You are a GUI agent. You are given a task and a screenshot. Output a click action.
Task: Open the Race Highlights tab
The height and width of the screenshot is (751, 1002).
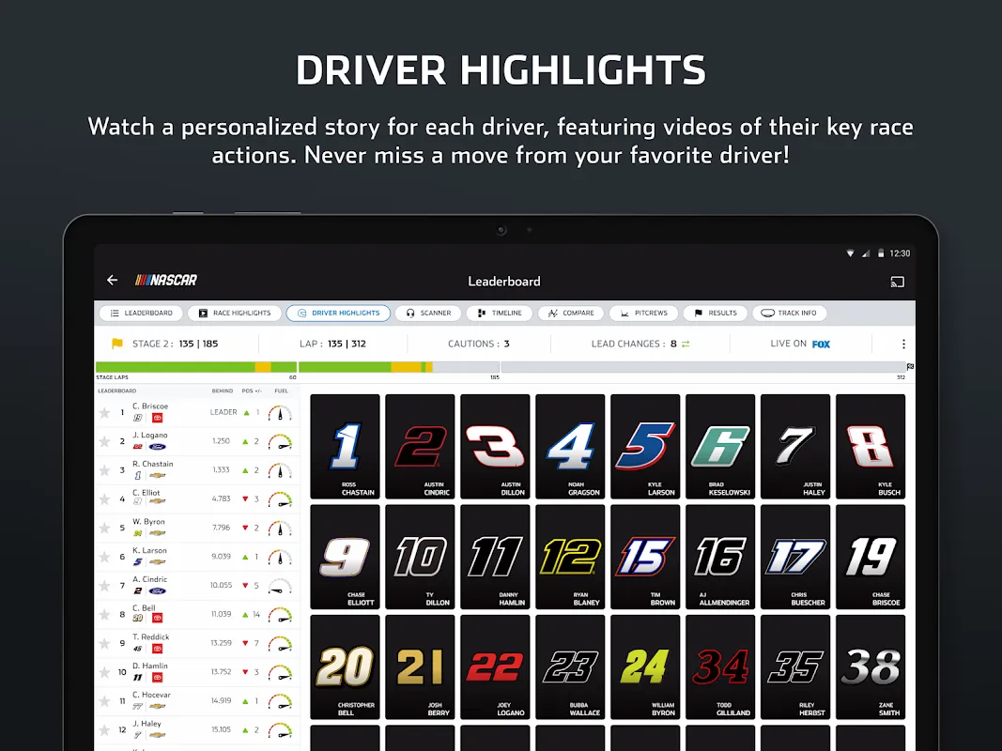pos(234,313)
